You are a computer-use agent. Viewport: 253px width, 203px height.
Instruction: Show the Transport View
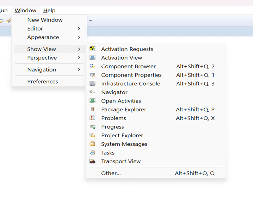(155, 161)
